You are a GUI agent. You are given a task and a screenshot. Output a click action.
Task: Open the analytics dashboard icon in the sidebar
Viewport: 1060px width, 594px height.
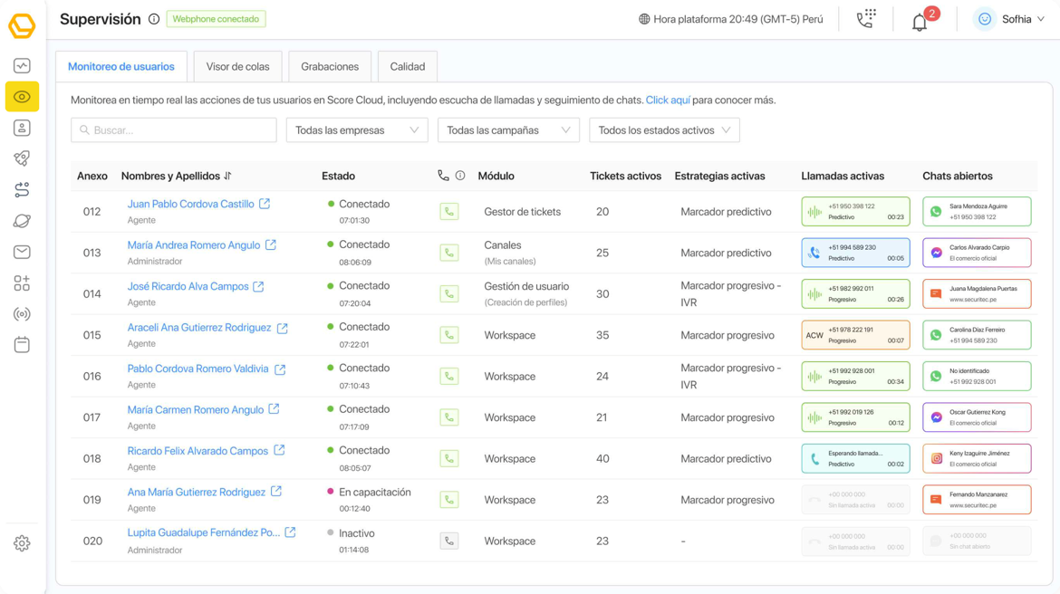(22, 64)
